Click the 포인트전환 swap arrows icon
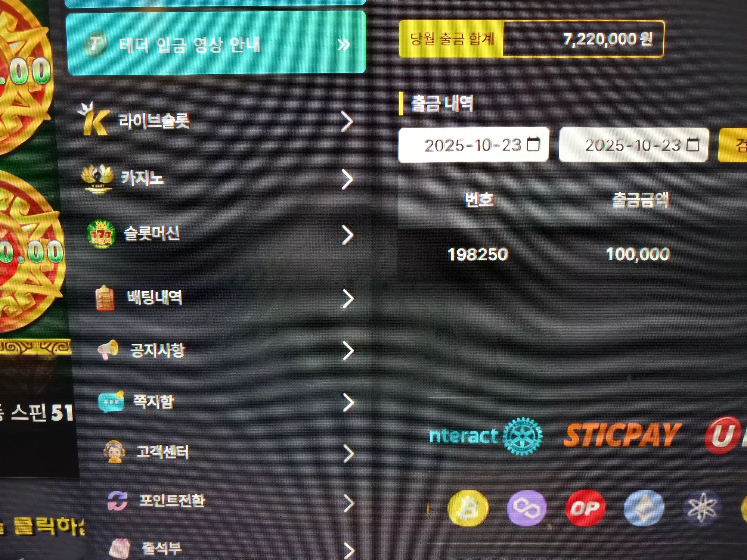 coord(118,500)
